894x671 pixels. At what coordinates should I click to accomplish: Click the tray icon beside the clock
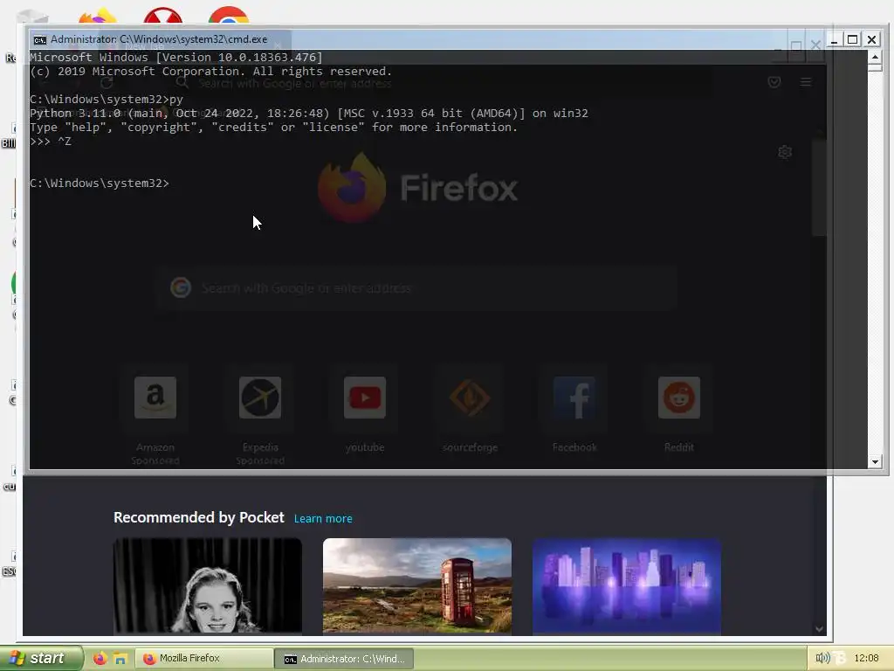pos(839,658)
